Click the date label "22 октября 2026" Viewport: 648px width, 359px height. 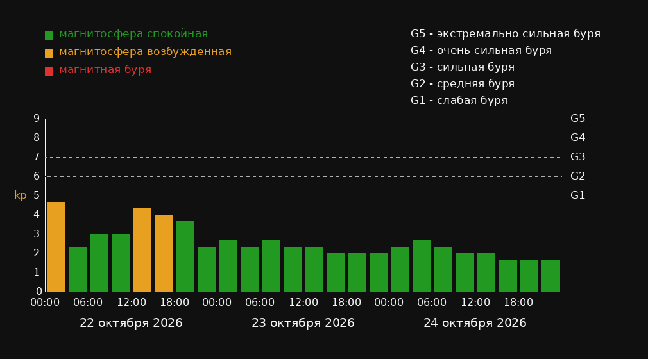click(131, 323)
